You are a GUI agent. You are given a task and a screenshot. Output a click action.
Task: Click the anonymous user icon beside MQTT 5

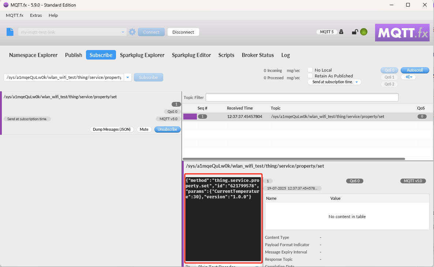[341, 32]
